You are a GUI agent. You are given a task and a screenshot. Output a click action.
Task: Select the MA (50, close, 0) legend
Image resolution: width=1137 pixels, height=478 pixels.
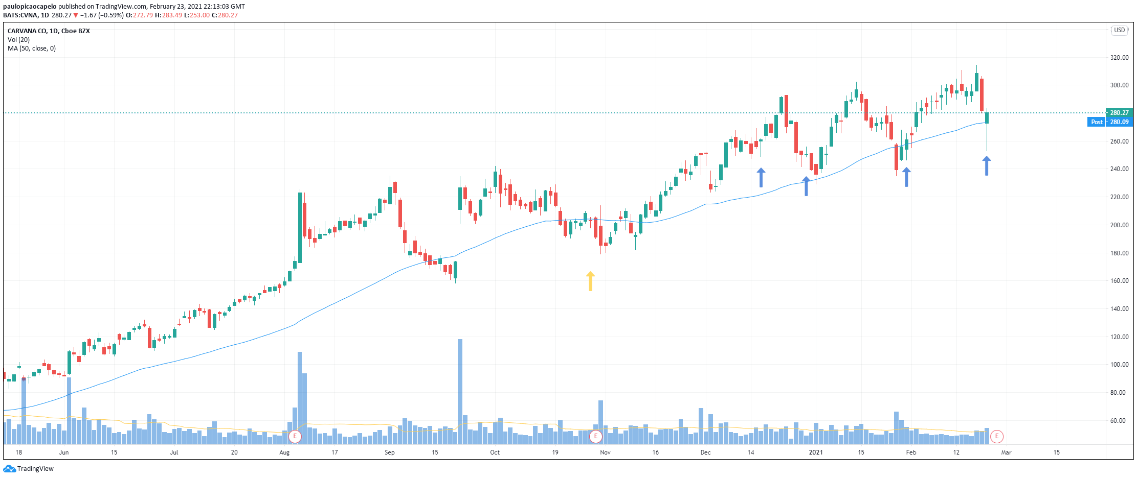click(32, 49)
